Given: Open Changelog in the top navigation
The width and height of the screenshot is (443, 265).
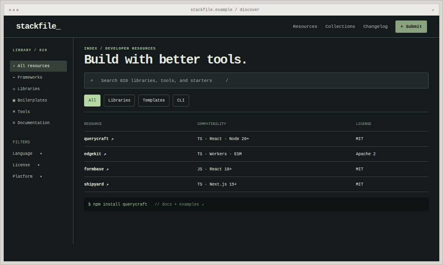Looking at the screenshot, I should [375, 27].
